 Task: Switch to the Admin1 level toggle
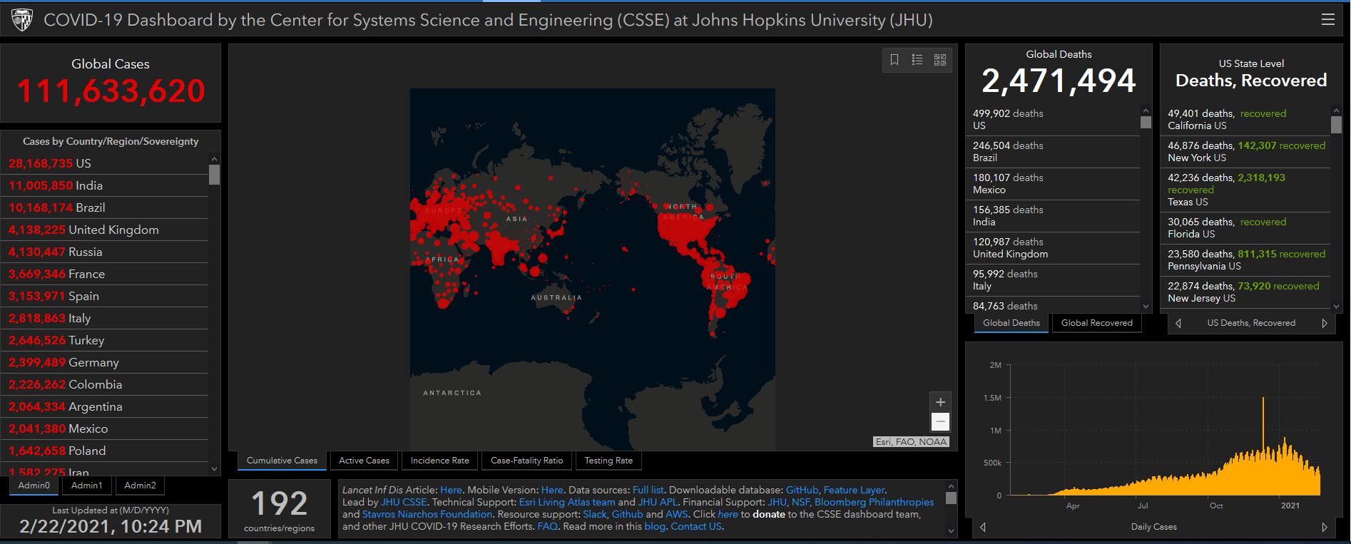tap(86, 486)
